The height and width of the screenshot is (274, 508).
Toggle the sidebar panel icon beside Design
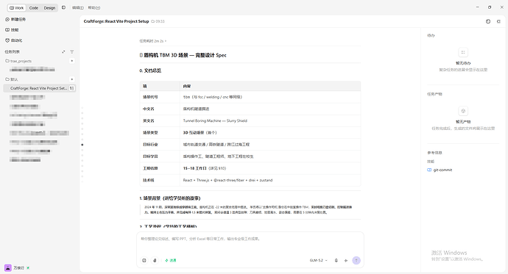coord(63,7)
